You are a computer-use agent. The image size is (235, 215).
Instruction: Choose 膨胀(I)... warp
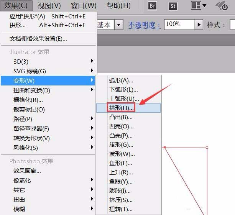(128, 191)
